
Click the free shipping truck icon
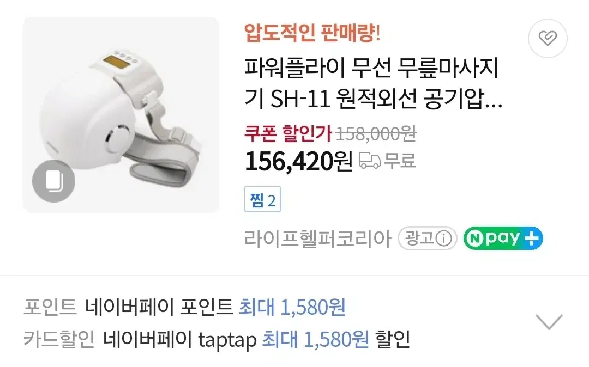coord(370,161)
